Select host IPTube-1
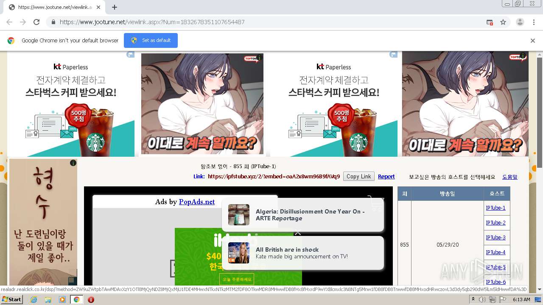 [x=495, y=208]
